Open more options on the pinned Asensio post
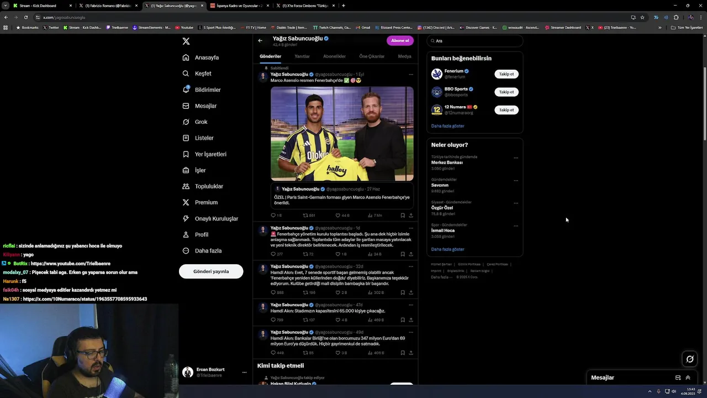 point(411,74)
